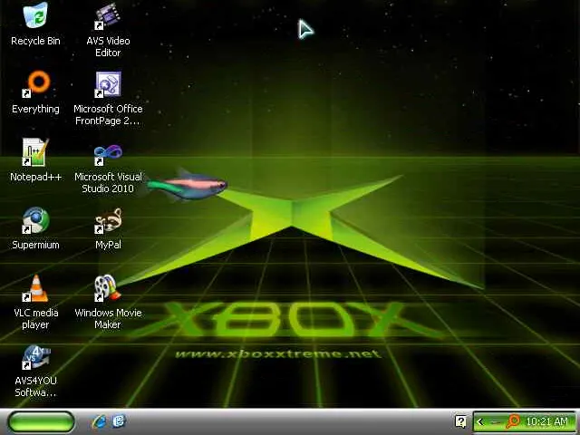Click the blue Quick Launch icon next to Internet Explorer

point(119,420)
